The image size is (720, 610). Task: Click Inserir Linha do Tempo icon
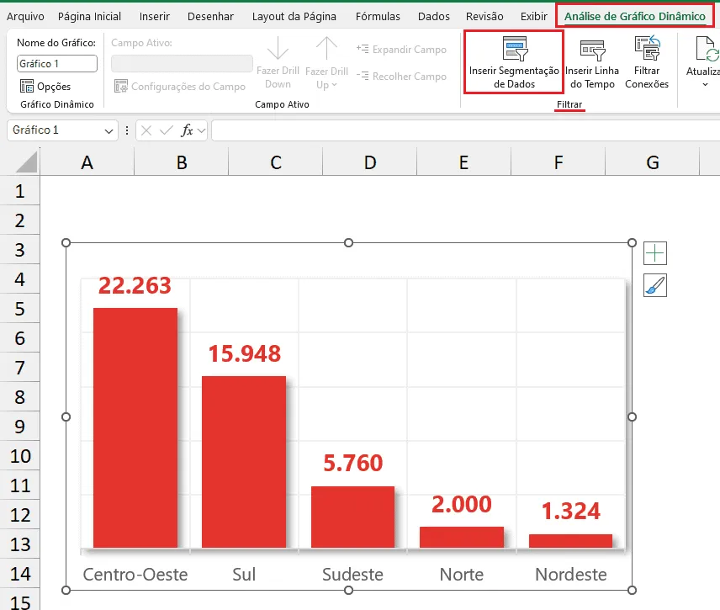pos(592,50)
